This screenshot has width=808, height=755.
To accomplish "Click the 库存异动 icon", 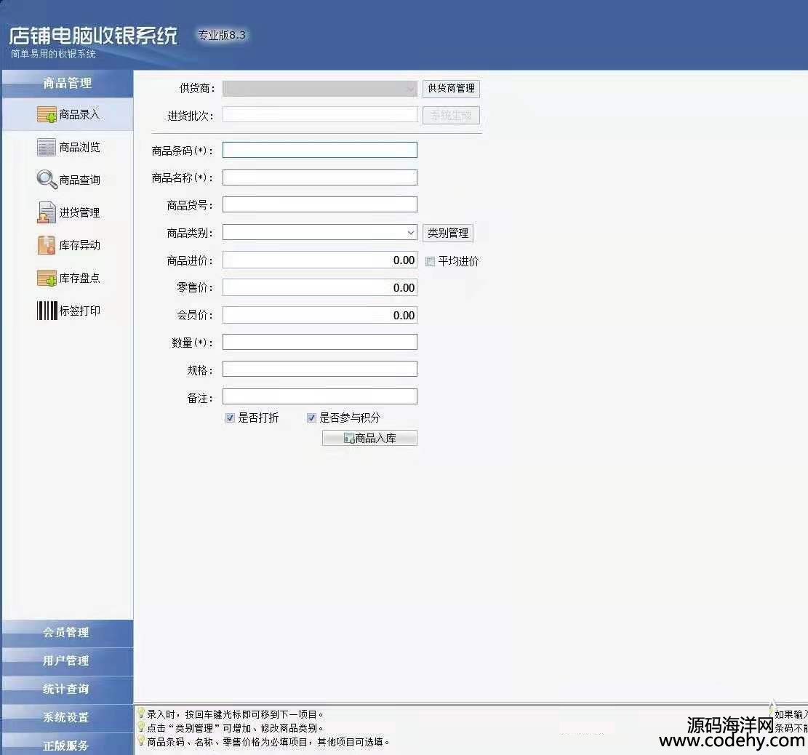I will [x=47, y=245].
